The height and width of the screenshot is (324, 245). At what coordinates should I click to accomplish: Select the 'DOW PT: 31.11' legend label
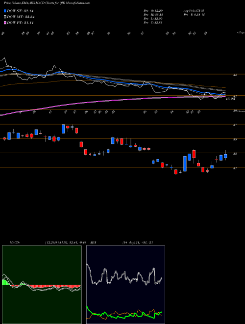[20, 23]
